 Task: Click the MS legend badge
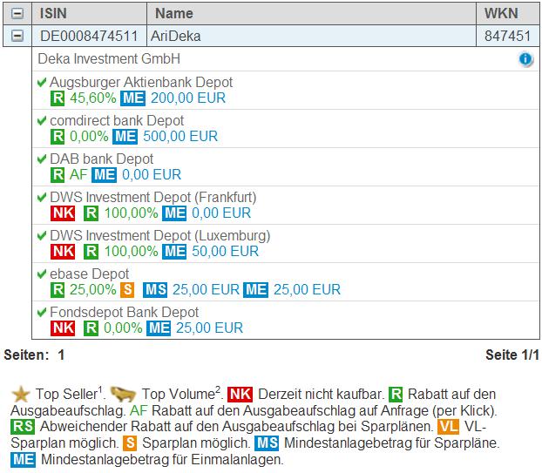pos(267,443)
